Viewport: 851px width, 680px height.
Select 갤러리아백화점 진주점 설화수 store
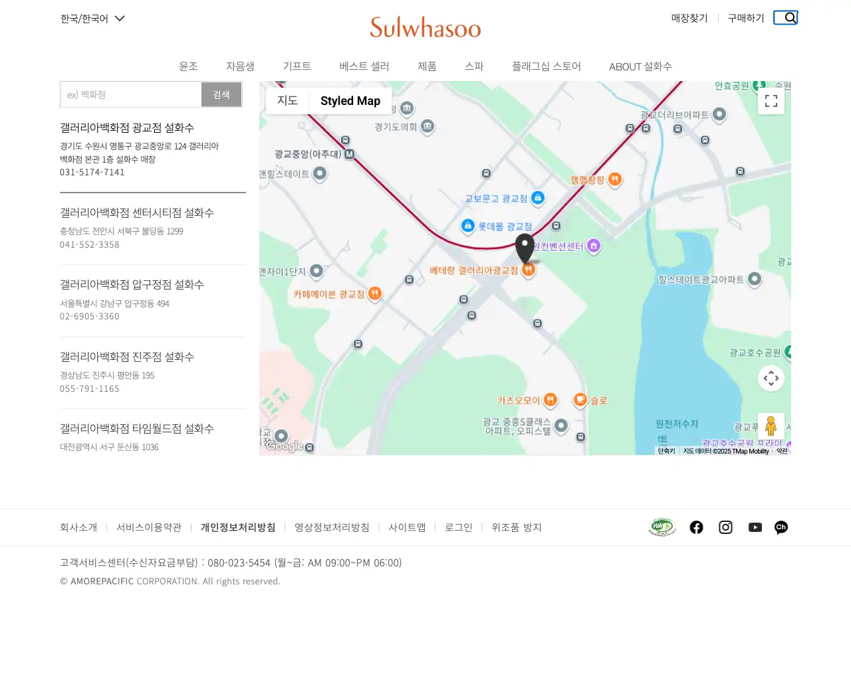[127, 357]
